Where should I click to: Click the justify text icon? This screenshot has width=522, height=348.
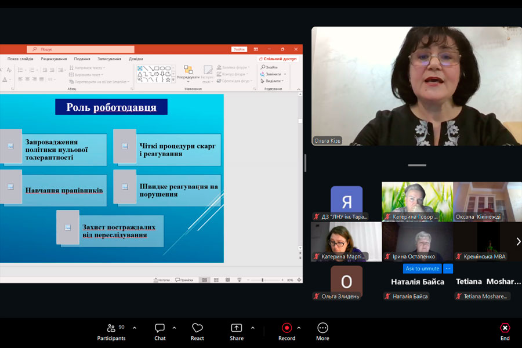[x=42, y=79]
